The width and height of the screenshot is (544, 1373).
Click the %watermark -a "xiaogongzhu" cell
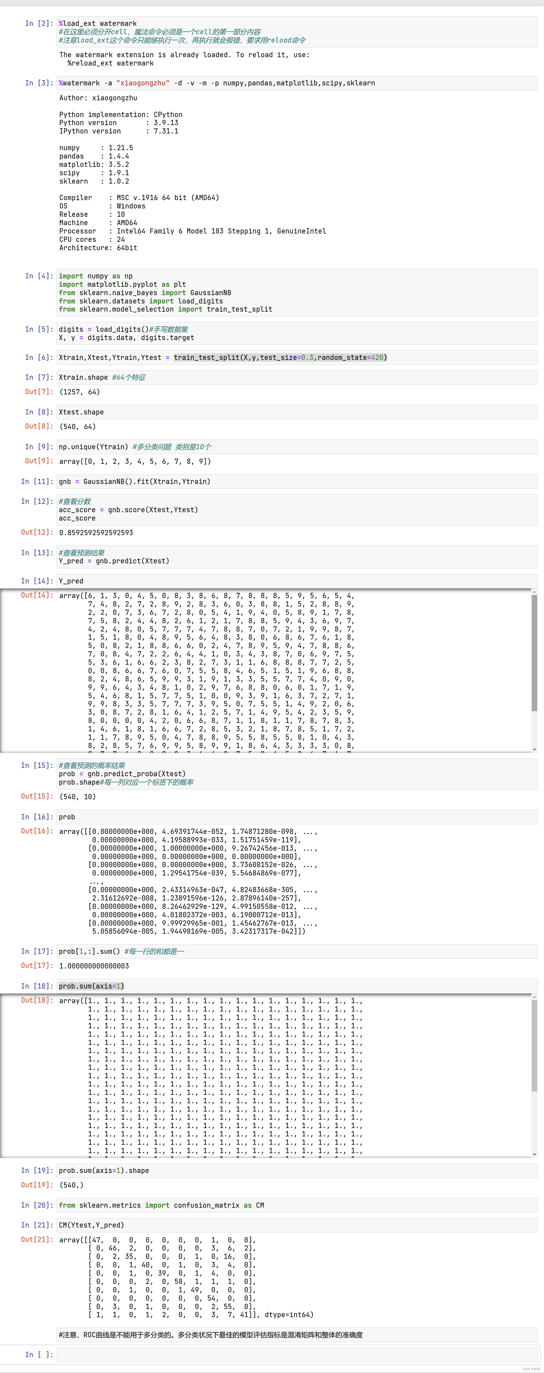[297, 83]
